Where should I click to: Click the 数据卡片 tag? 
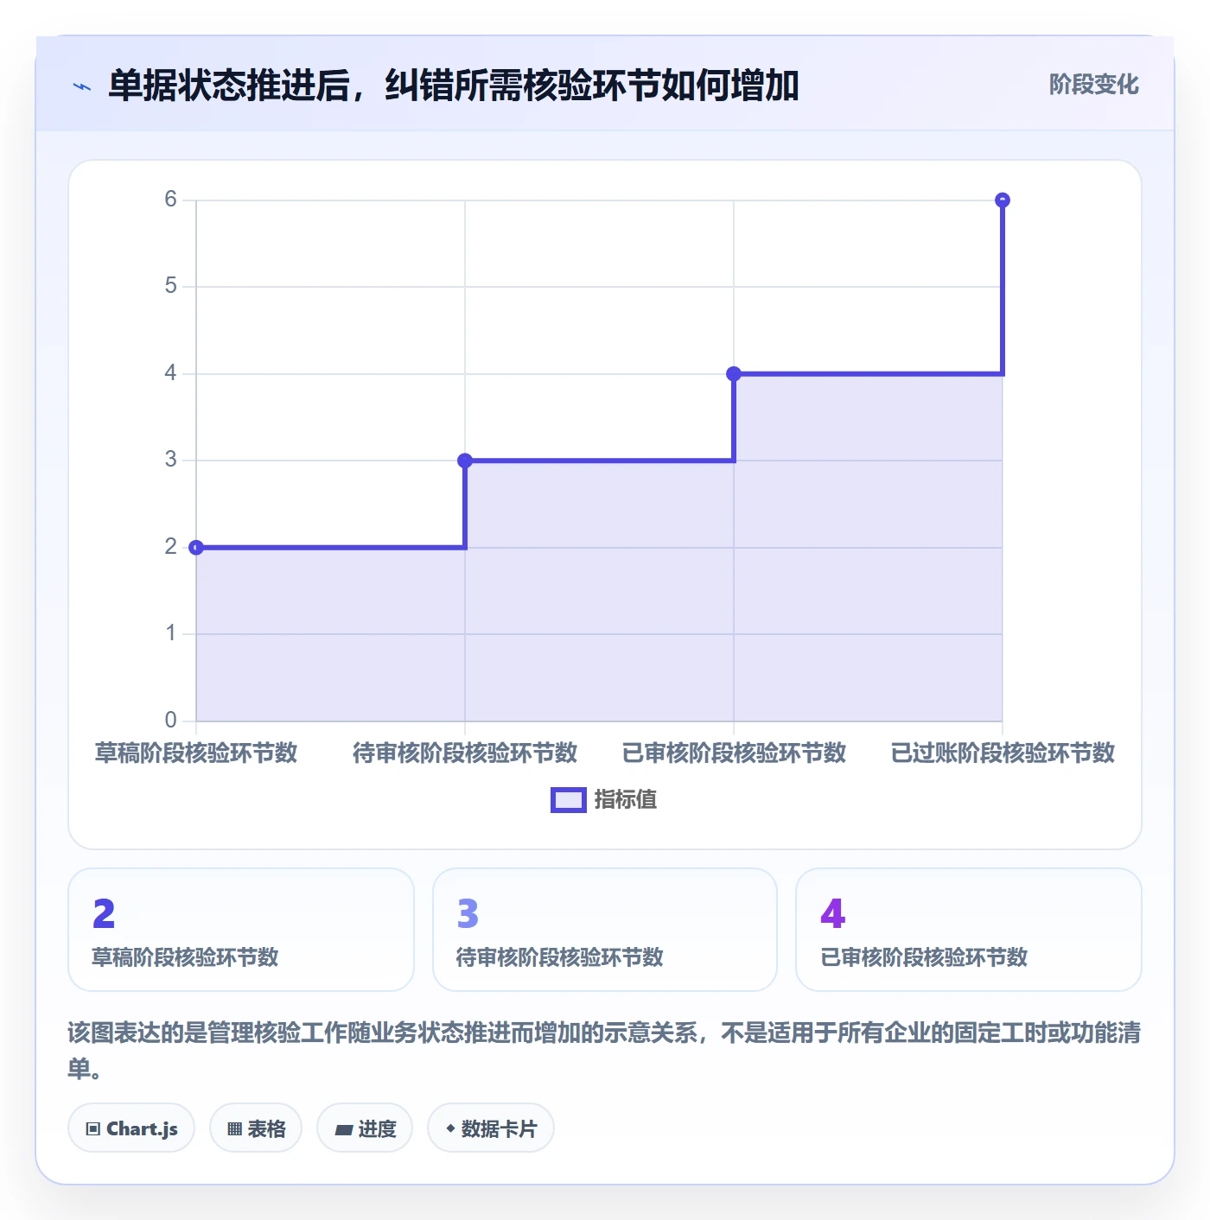pyautogui.click(x=491, y=1128)
